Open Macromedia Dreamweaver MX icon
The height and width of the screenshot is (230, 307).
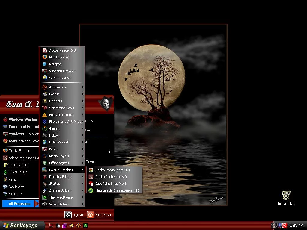click(91, 190)
